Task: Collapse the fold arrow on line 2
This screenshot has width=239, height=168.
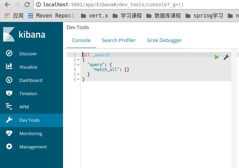Action: click(78, 60)
